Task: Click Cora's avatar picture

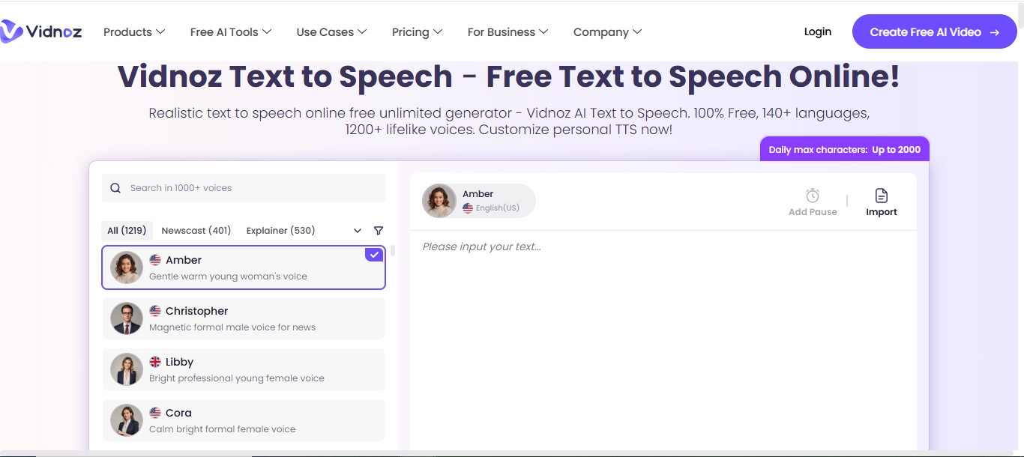Action: 127,420
